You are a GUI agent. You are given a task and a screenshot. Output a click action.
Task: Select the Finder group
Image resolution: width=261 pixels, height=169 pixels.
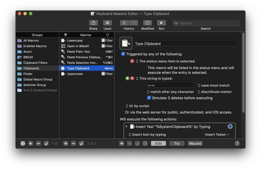pyautogui.click(x=37, y=74)
